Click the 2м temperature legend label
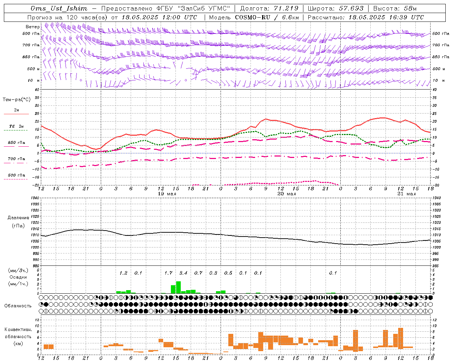The image size is (451, 361). click(x=17, y=110)
